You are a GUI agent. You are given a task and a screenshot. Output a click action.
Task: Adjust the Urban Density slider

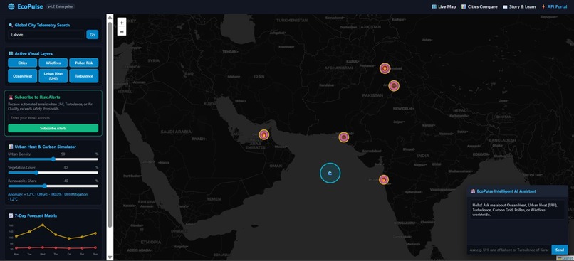(53, 159)
